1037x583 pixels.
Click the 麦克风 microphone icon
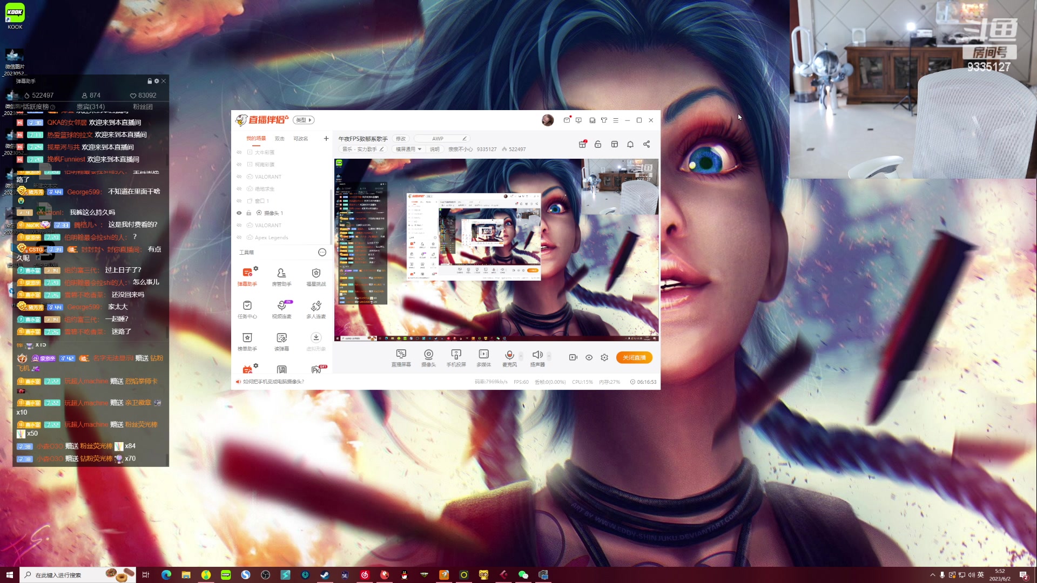tap(509, 355)
